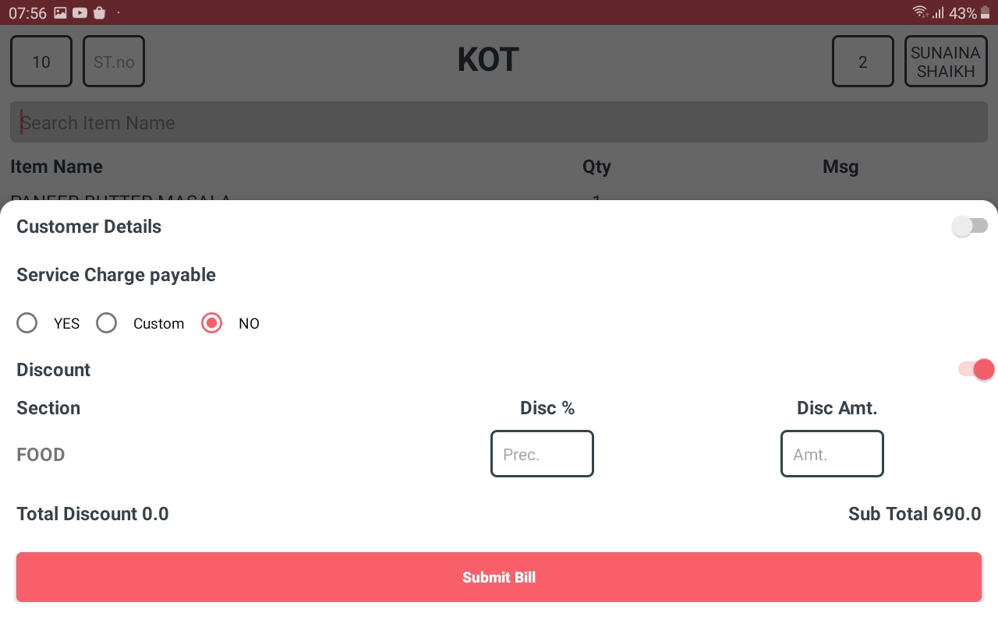
Task: Click the FOOD discount percent field
Action: (x=542, y=454)
